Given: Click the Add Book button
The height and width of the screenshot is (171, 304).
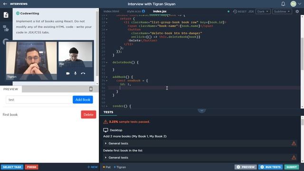Looking at the screenshot, I should 83,100.
